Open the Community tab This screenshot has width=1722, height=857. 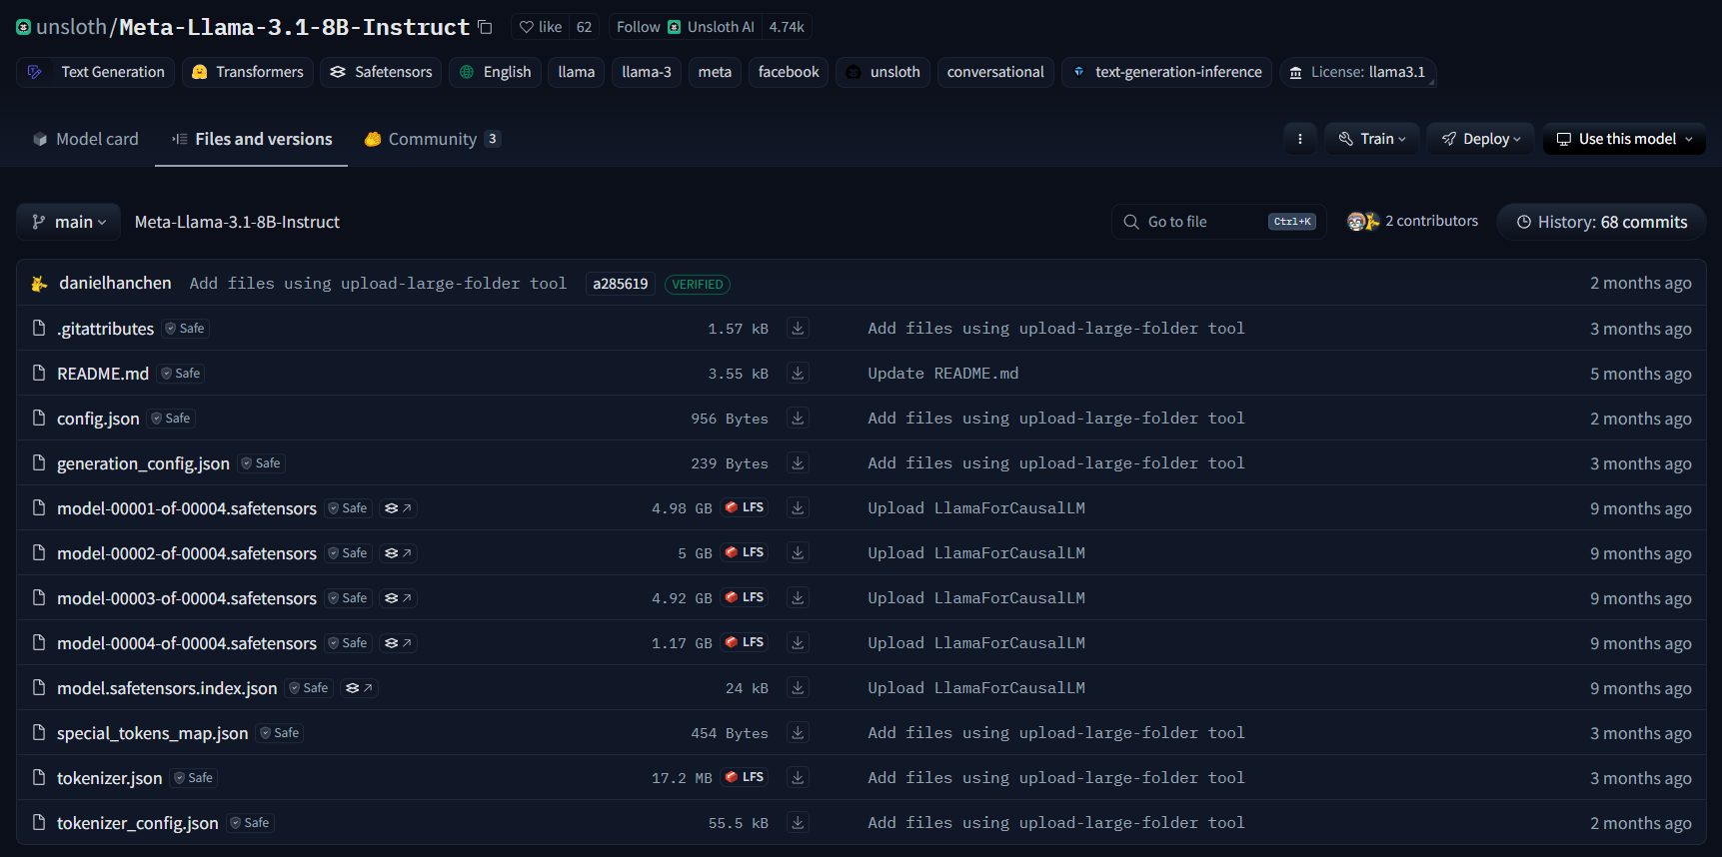(432, 139)
